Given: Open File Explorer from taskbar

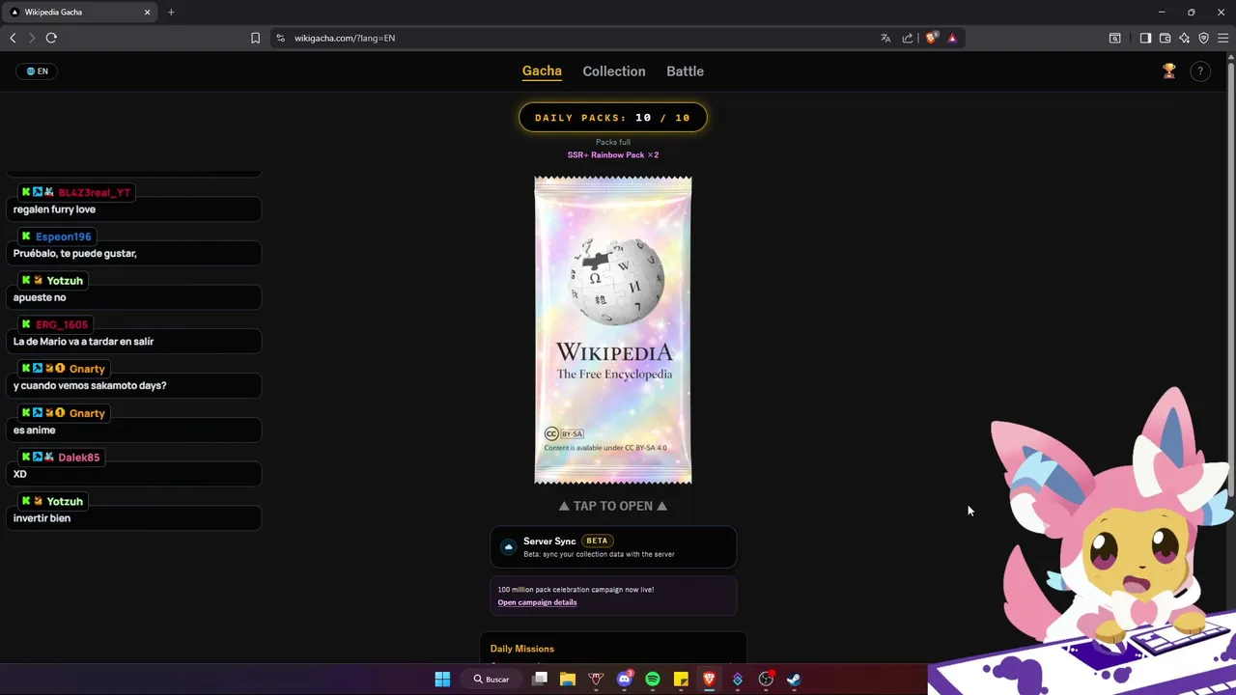Looking at the screenshot, I should tap(568, 680).
